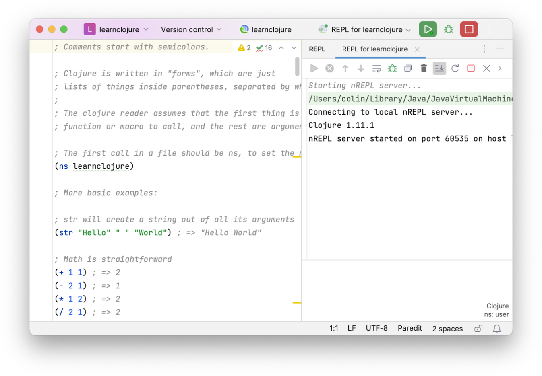542x376 pixels.
Task: Clear REPL output with trash icon
Action: pyautogui.click(x=424, y=68)
